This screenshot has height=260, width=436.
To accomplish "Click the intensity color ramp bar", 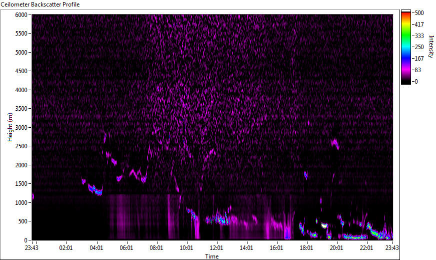I will [405, 47].
